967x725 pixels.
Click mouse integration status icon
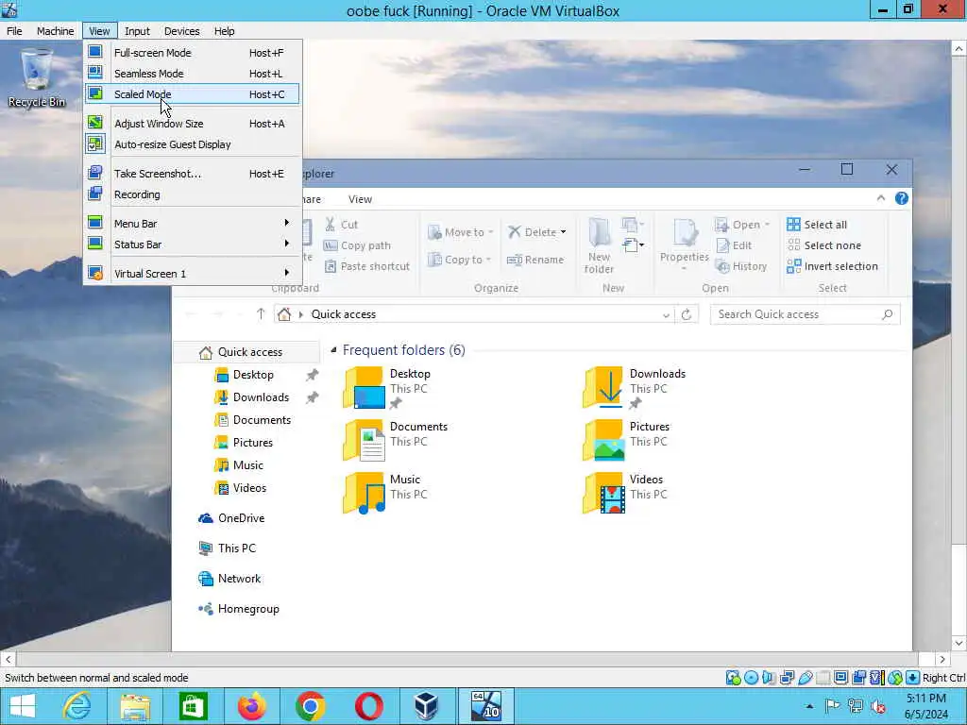coord(895,678)
